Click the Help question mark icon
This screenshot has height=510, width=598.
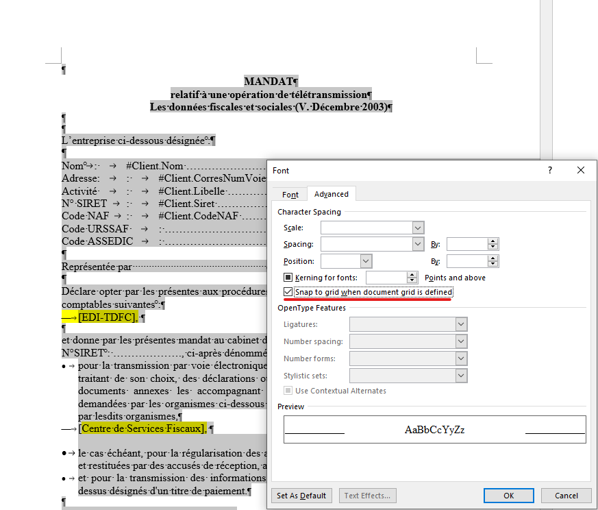tap(550, 170)
